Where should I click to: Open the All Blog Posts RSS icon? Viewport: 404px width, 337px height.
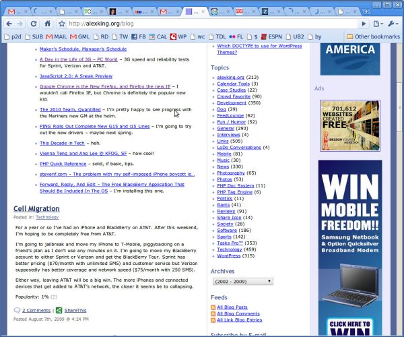[x=213, y=307]
